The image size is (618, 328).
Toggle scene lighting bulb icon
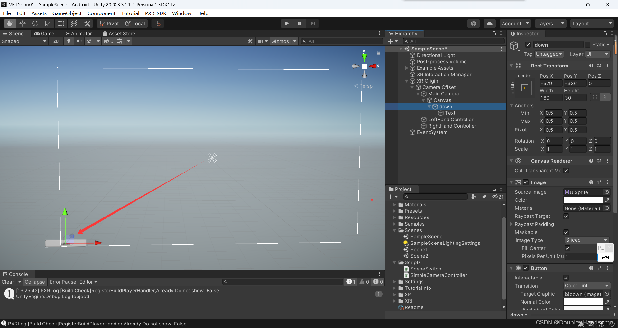click(x=69, y=41)
